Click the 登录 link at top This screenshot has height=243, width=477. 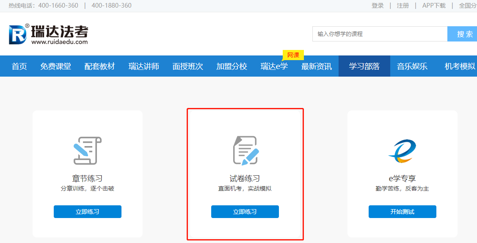click(x=378, y=6)
